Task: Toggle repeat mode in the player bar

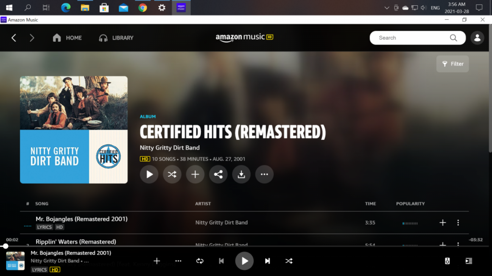Action: [200, 261]
